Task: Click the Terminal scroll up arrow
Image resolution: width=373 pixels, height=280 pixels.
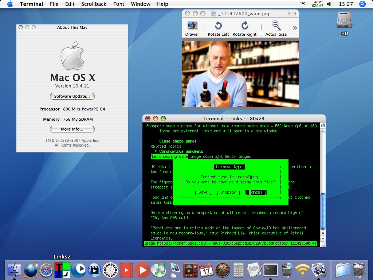Action: 323,233
